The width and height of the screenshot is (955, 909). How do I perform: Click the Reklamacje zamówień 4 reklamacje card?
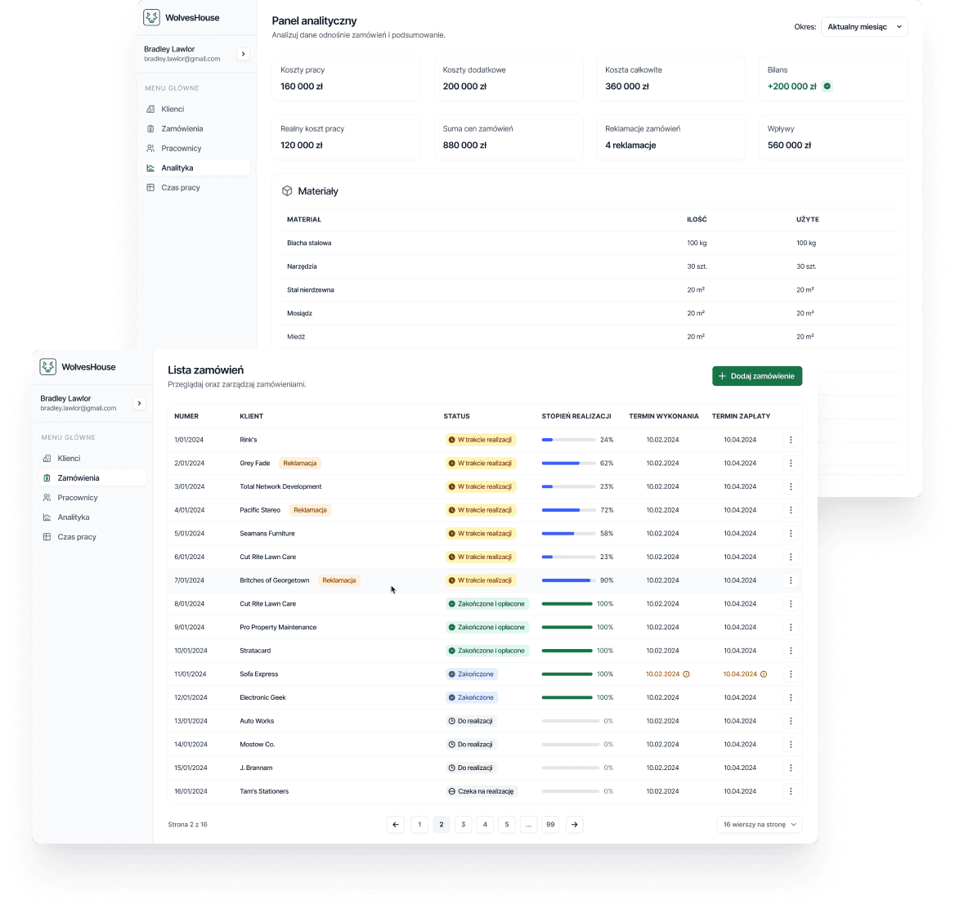tap(670, 137)
